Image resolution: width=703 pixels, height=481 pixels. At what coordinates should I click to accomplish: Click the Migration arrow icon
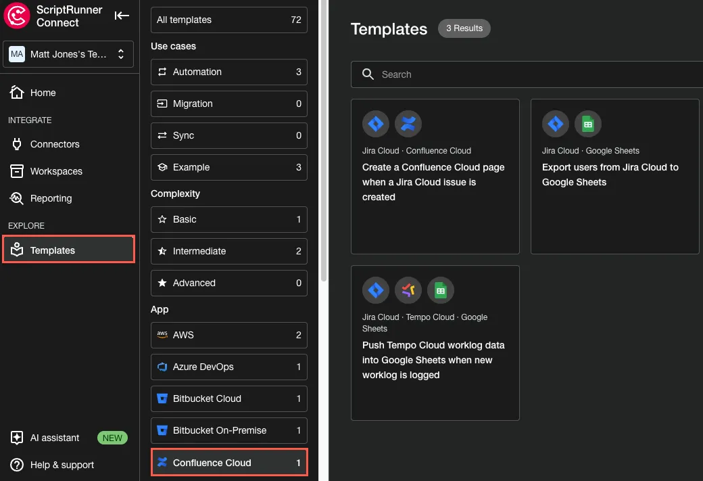tap(162, 104)
